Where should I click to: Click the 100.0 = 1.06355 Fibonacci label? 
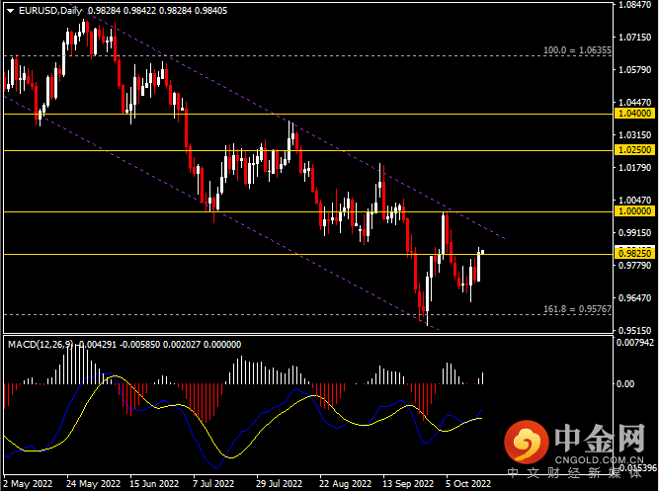[x=577, y=50]
